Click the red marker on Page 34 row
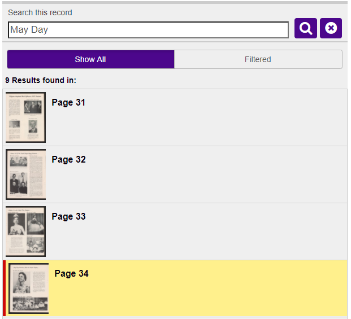This screenshot has width=351, height=319. pyautogui.click(x=5, y=289)
